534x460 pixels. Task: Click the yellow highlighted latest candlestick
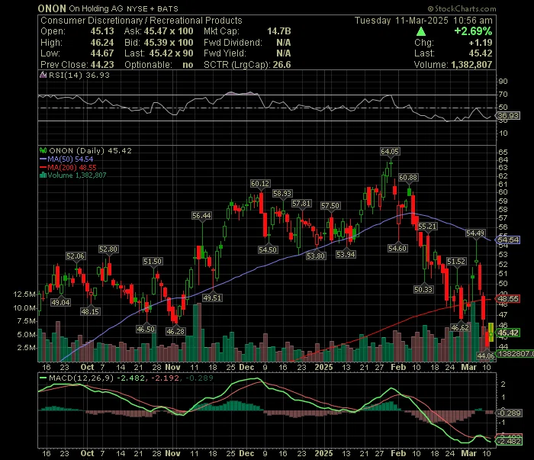click(491, 332)
